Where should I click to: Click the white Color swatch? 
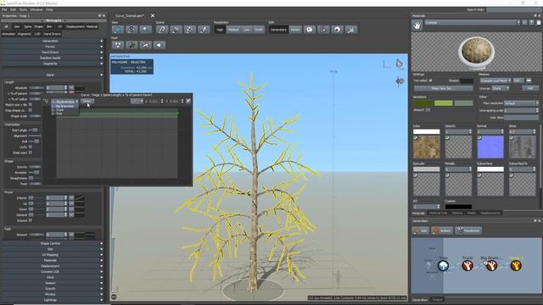click(x=426, y=131)
